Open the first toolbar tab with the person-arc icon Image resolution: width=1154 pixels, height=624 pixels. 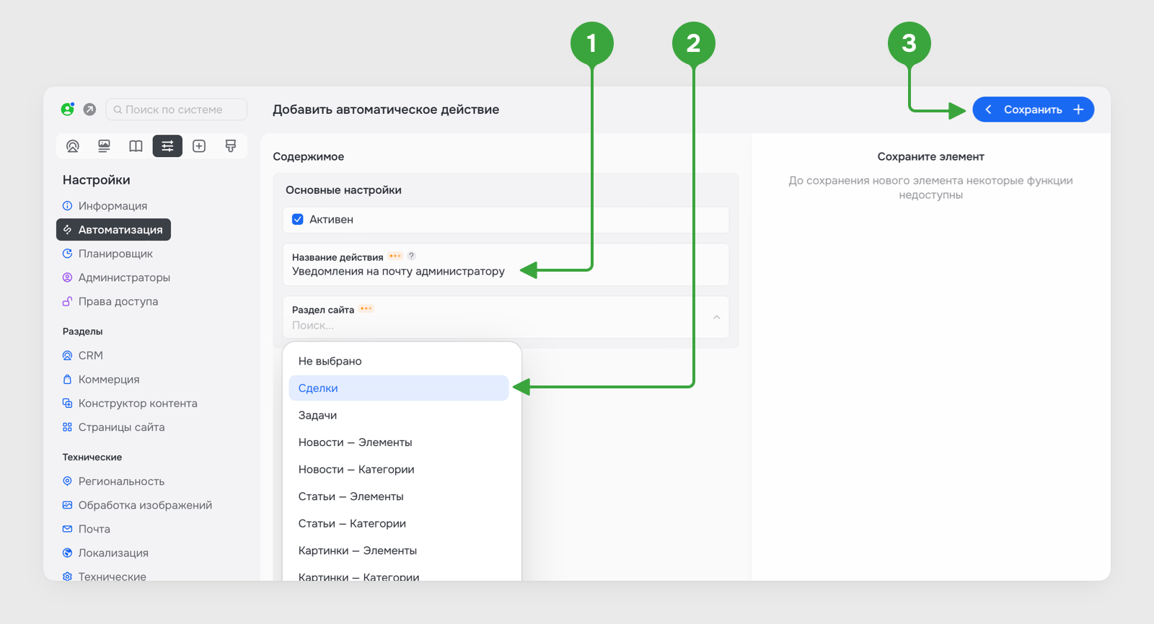[73, 146]
